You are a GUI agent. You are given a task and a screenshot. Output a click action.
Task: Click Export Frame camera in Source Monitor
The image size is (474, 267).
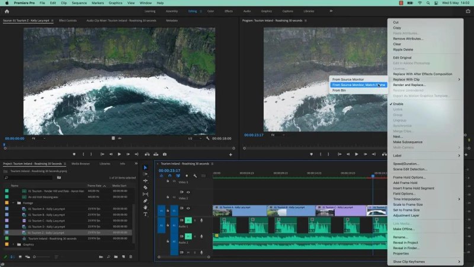pos(165,154)
